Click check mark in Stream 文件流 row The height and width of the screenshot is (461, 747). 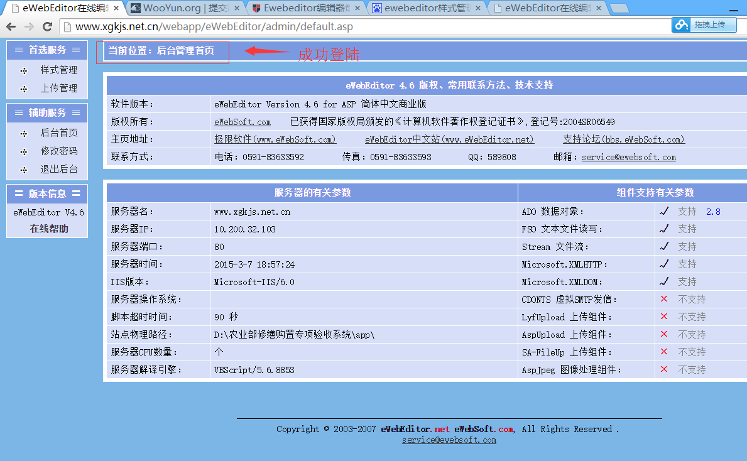(x=664, y=246)
